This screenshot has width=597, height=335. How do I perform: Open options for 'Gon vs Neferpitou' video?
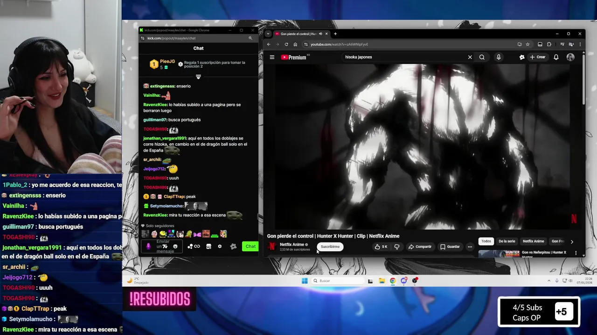(576, 253)
